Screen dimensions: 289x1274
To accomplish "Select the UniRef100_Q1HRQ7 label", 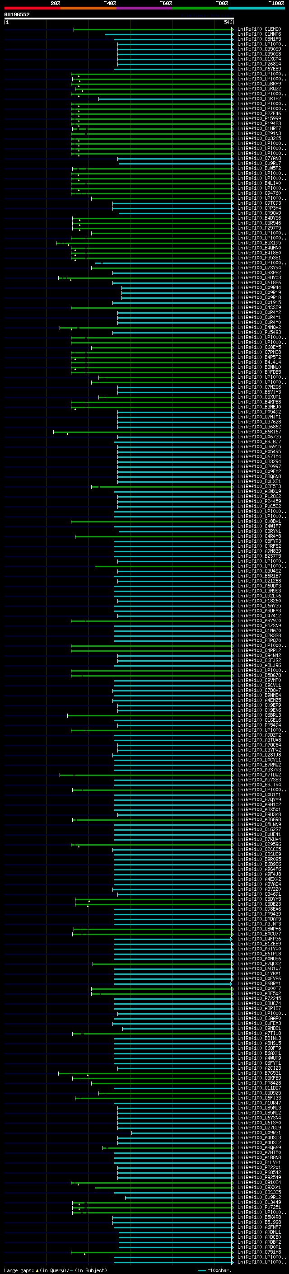I will pos(259,129).
